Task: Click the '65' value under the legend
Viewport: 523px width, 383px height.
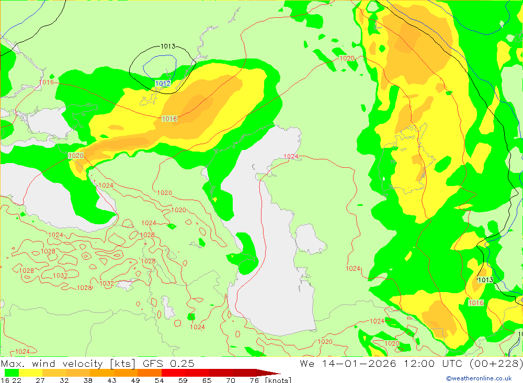Action: pos(207,380)
